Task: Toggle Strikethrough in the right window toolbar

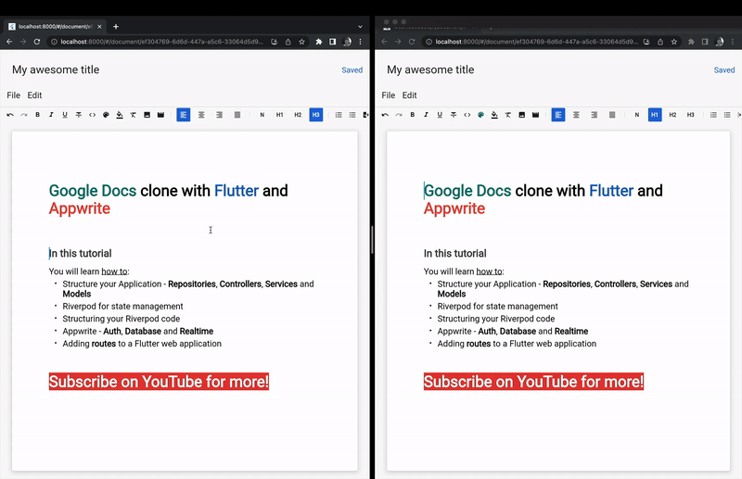Action: [454, 115]
